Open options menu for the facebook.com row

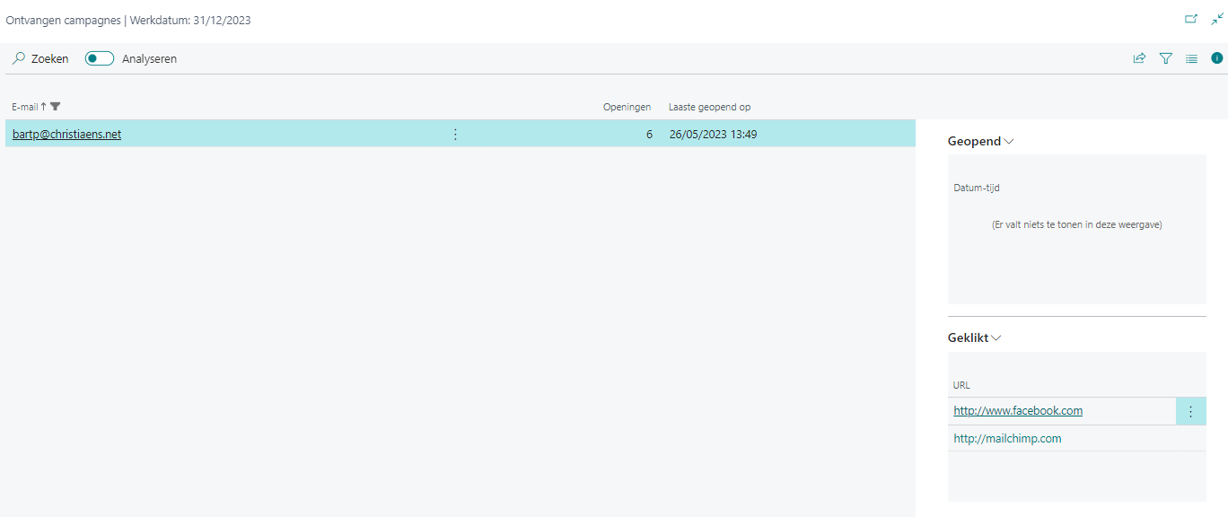pos(1190,411)
